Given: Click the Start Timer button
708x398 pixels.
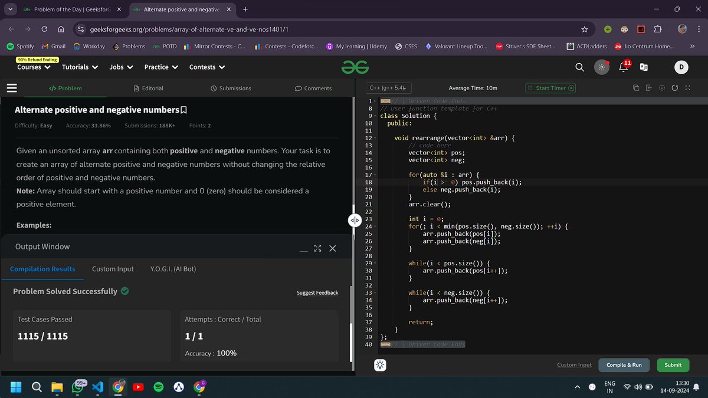Looking at the screenshot, I should point(550,88).
